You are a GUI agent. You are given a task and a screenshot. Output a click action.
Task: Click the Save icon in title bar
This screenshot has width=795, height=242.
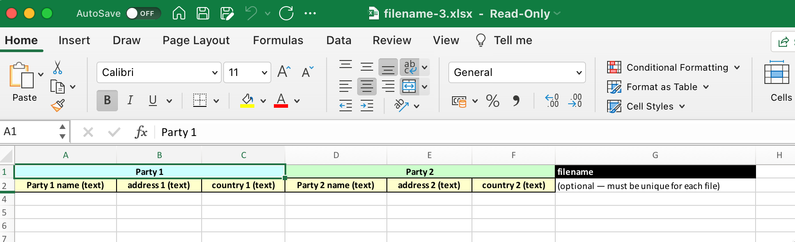coord(203,13)
